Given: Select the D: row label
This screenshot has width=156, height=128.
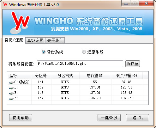Looking at the screenshot, I should (x=16, y=87).
